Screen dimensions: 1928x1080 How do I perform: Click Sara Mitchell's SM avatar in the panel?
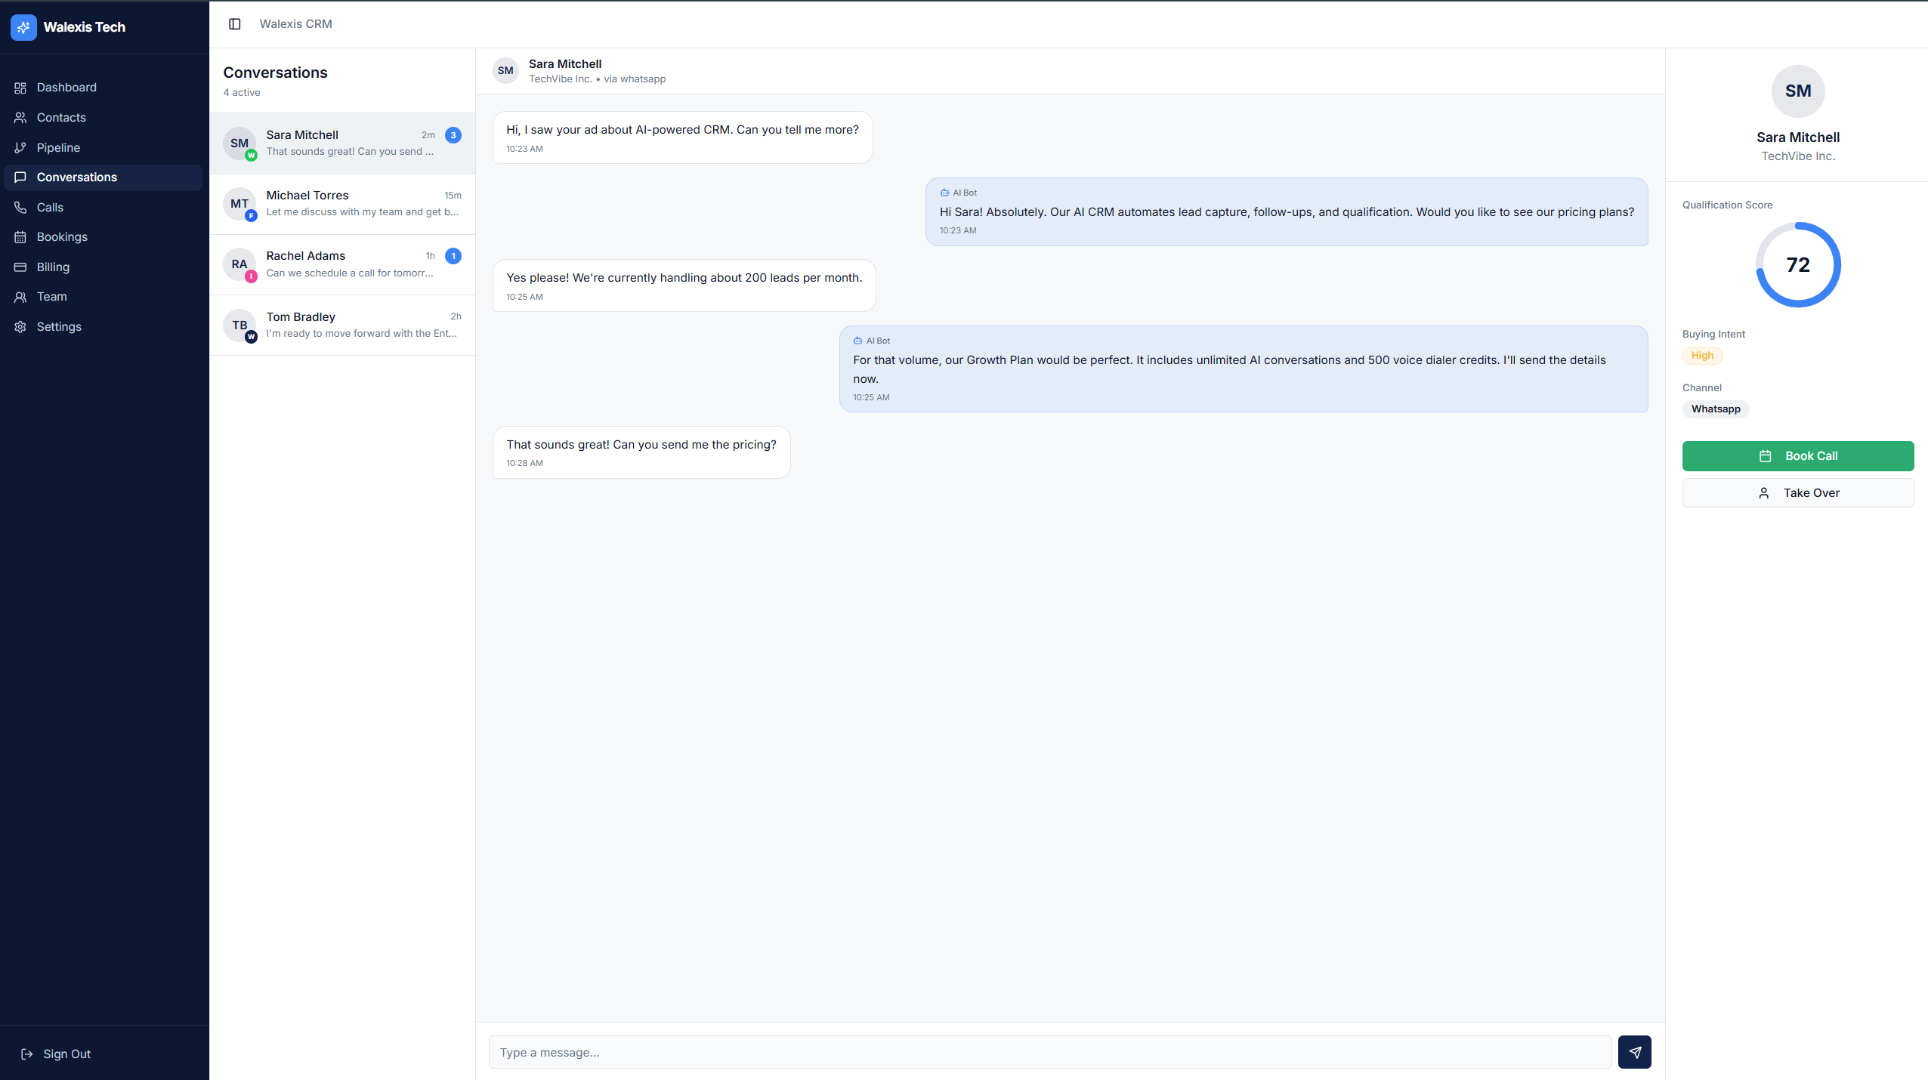click(x=1797, y=91)
